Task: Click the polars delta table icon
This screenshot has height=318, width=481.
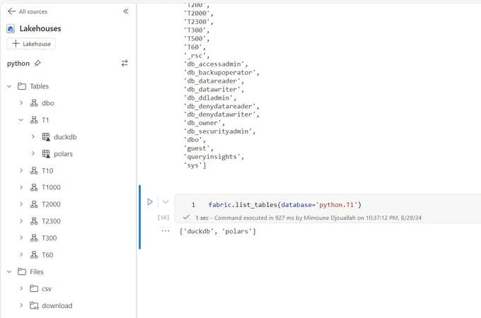Action: 46,154
